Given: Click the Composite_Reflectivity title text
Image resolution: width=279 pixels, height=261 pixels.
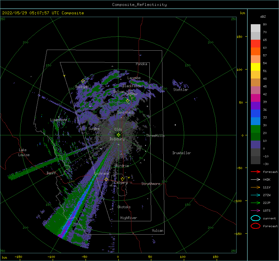Looking at the screenshot, I should 139,5.
